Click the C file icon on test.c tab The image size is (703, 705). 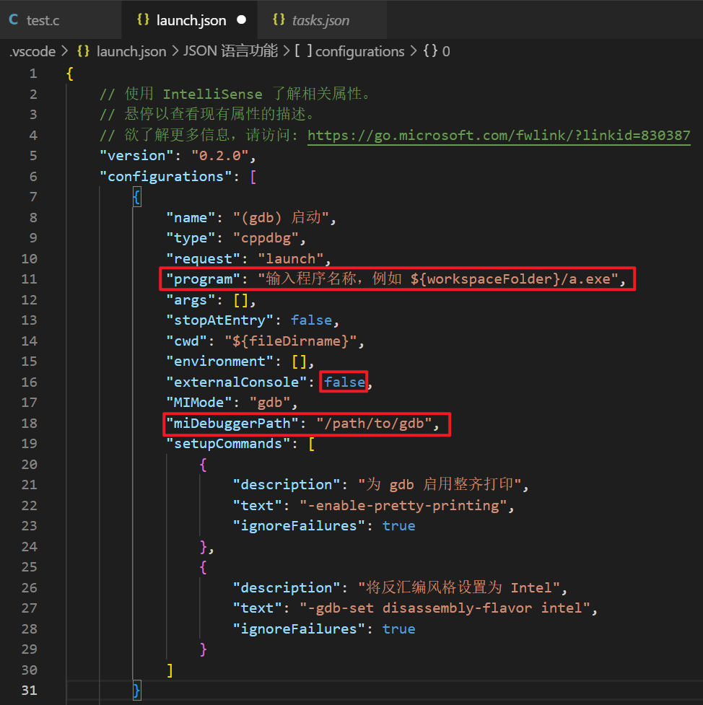tap(14, 19)
